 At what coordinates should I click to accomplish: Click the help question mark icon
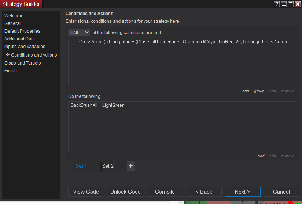[277, 4]
